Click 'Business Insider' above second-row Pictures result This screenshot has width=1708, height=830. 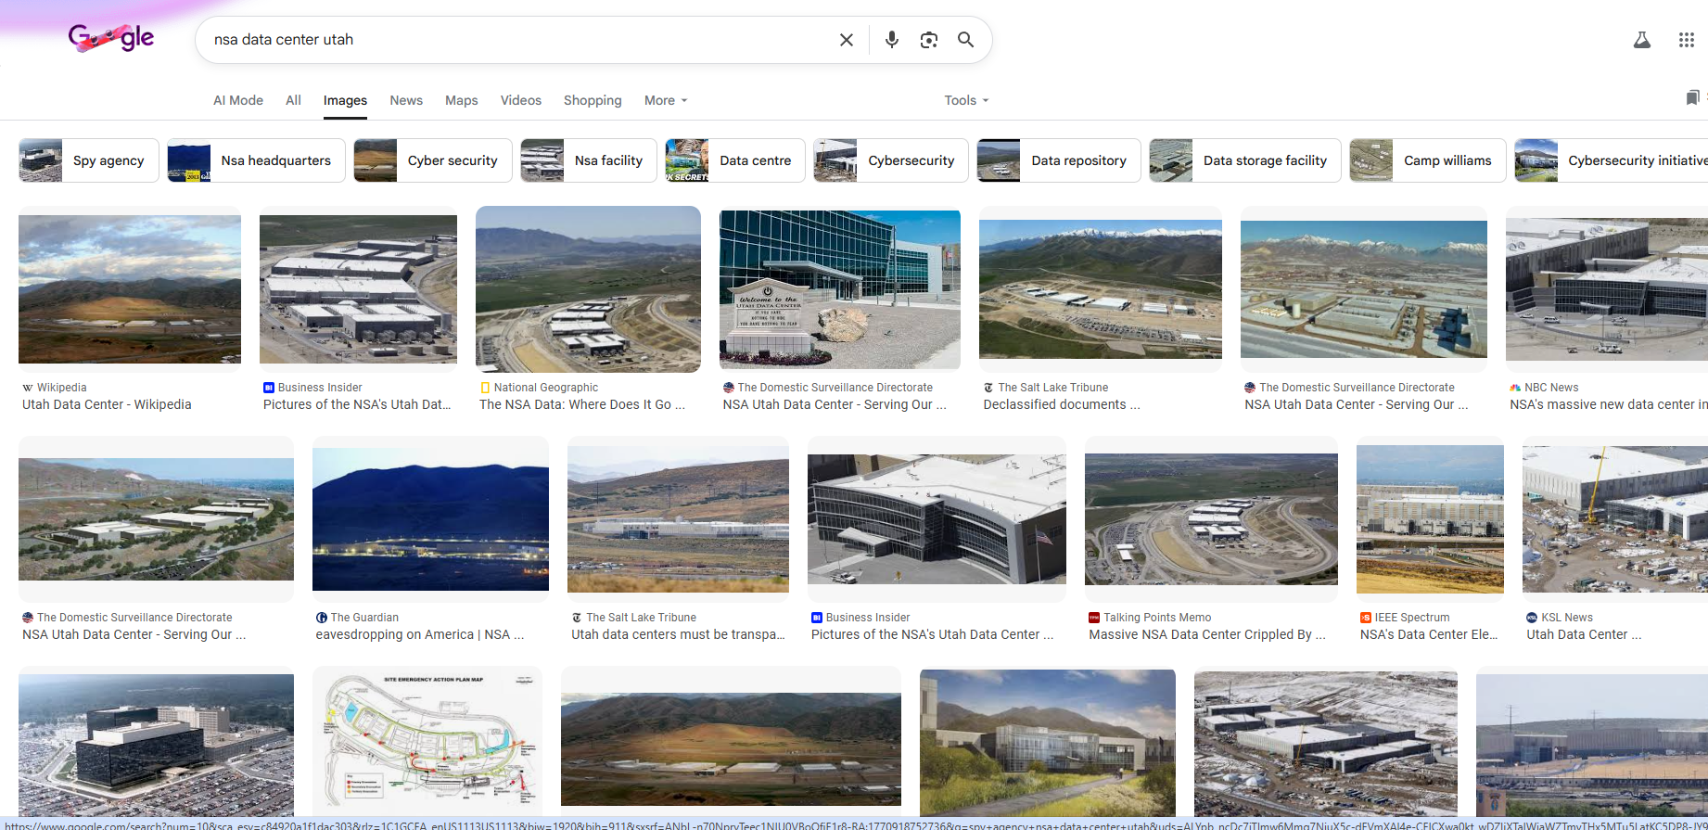click(x=868, y=618)
